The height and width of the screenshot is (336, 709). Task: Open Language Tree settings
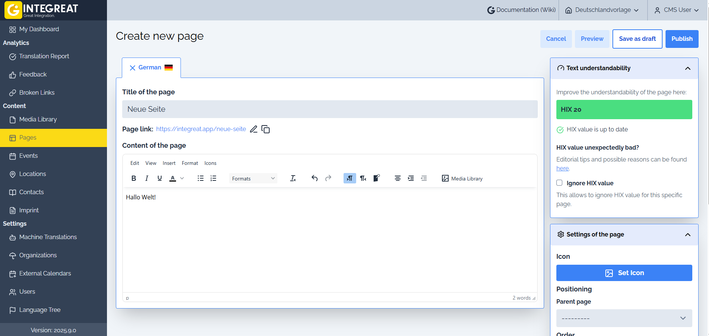tap(53, 310)
